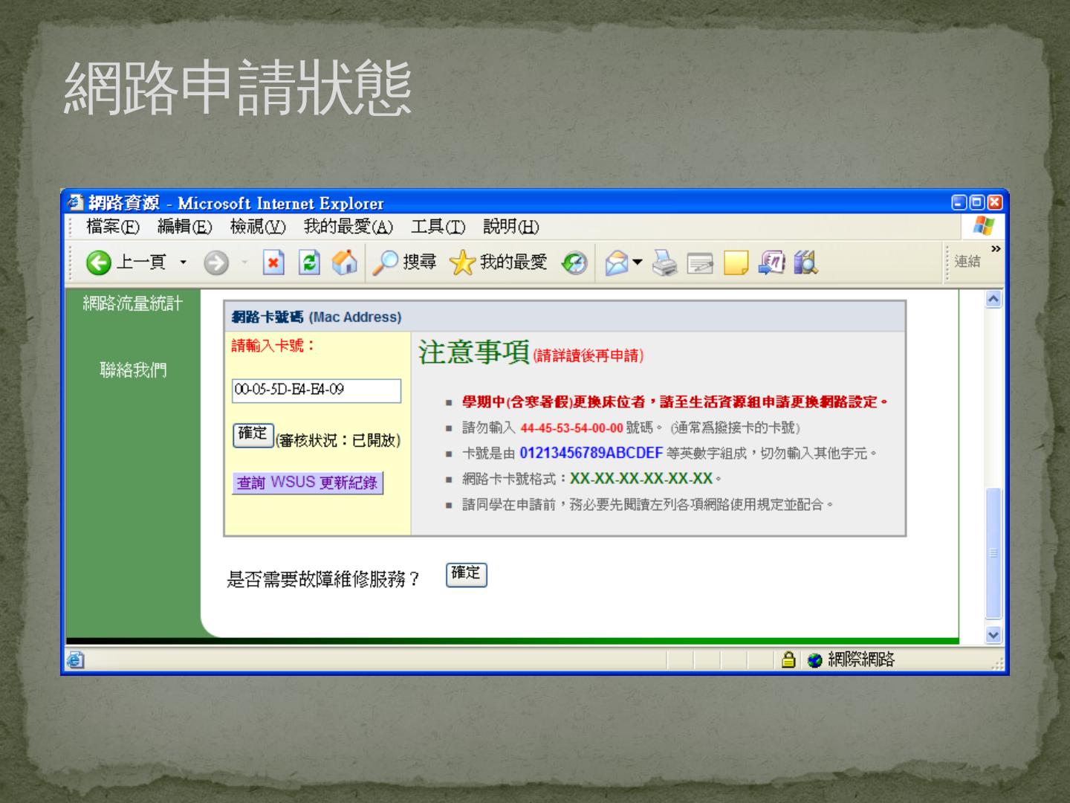The height and width of the screenshot is (803, 1070).
Task: Open the 檢視(V) View menu
Action: [258, 226]
